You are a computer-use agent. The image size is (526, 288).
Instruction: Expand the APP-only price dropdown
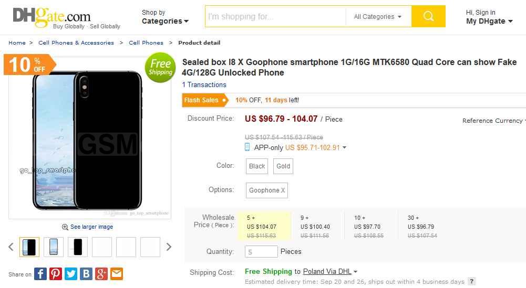point(344,148)
